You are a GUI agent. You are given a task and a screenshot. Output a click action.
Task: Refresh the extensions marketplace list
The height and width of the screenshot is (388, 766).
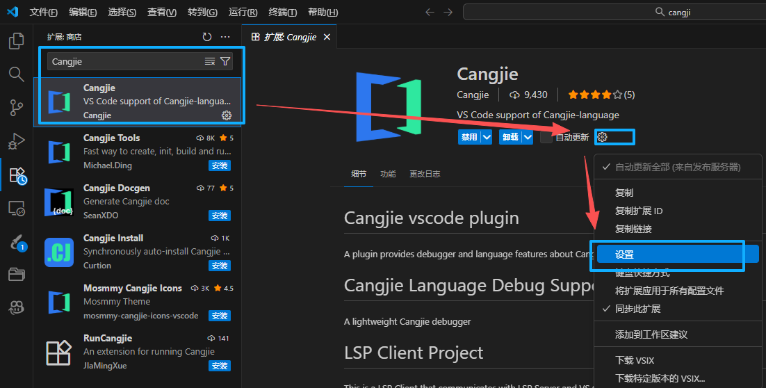pos(207,37)
